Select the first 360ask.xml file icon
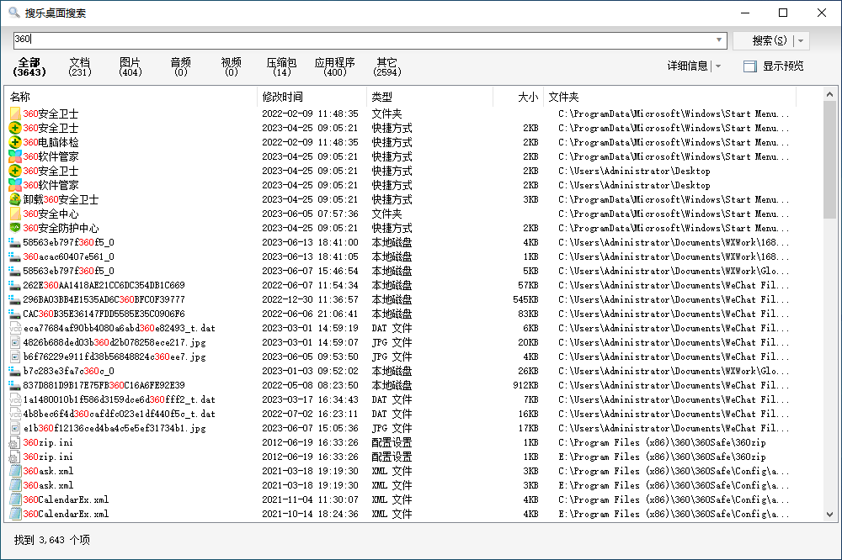The width and height of the screenshot is (842, 560). (x=15, y=471)
